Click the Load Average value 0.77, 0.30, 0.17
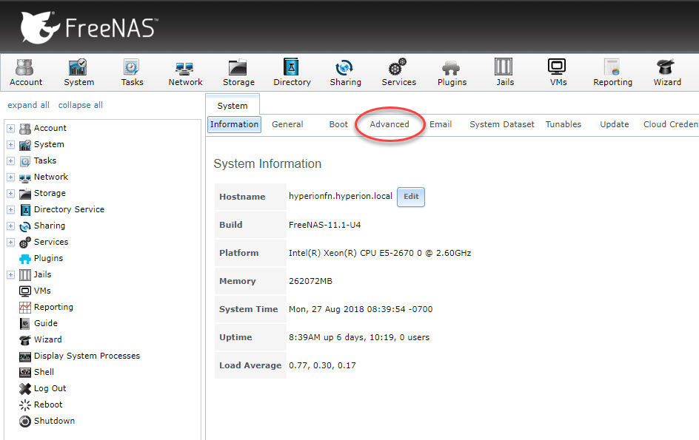 pyautogui.click(x=322, y=365)
